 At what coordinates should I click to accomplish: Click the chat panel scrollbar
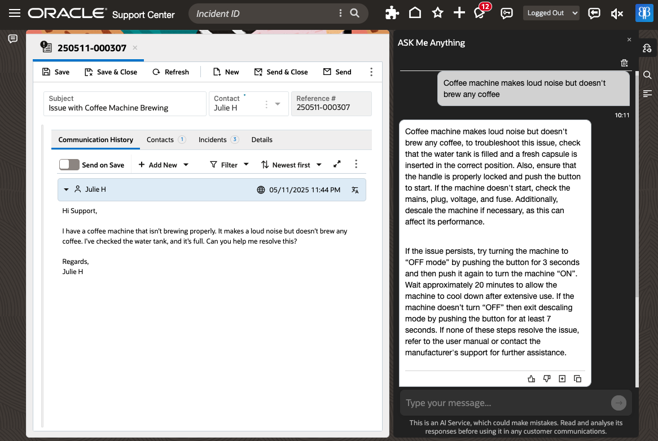637,184
